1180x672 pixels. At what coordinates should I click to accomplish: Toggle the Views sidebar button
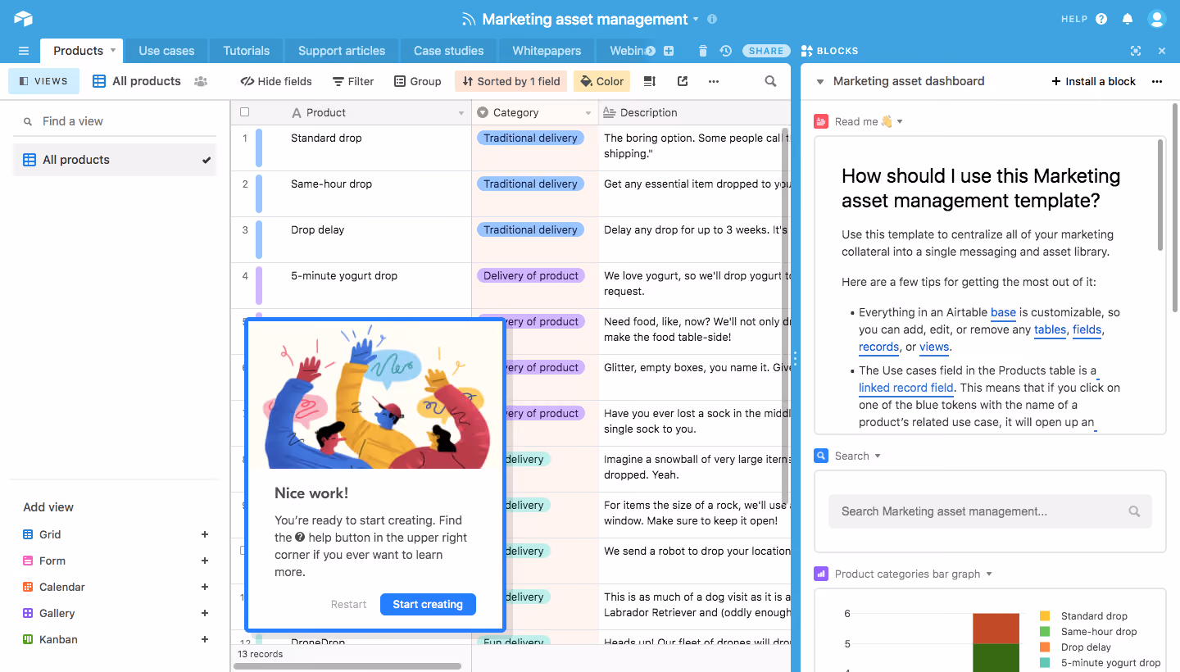43,81
